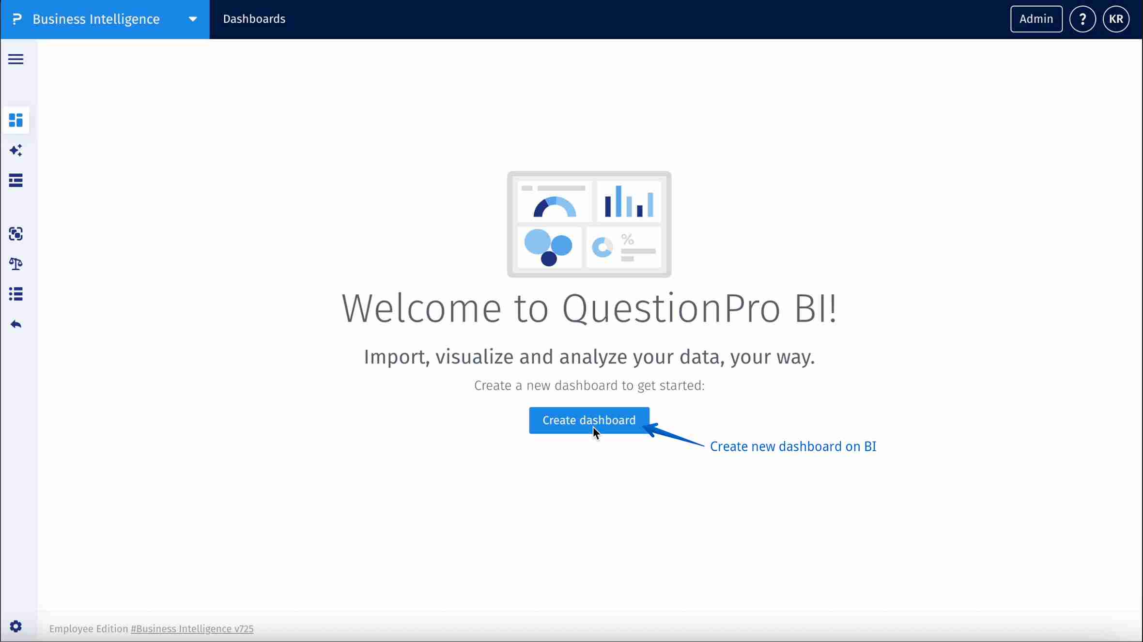Select Dashboards in the top navigation

click(x=254, y=18)
